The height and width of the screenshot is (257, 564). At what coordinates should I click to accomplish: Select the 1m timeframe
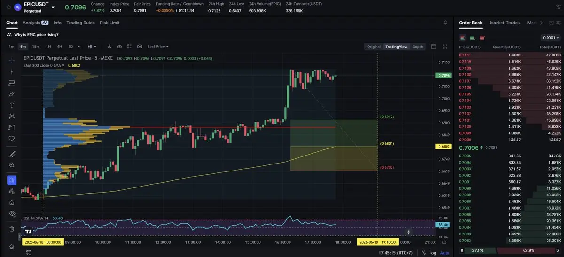click(11, 47)
